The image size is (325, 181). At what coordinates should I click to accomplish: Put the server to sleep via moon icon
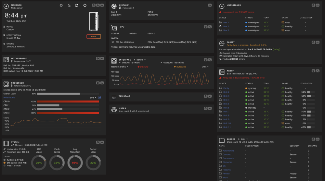(x=69, y=6)
